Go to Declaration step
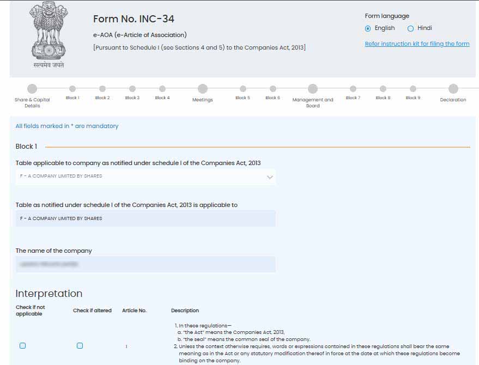This screenshot has width=479, height=365. pyautogui.click(x=453, y=89)
